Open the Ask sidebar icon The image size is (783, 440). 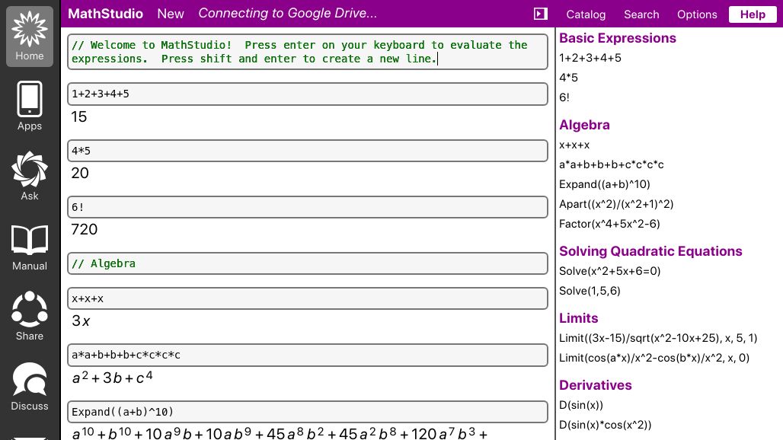(x=30, y=176)
